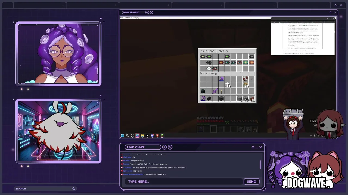Take the maroon disc with blue center
This screenshot has width=348, height=195.
pos(240,63)
